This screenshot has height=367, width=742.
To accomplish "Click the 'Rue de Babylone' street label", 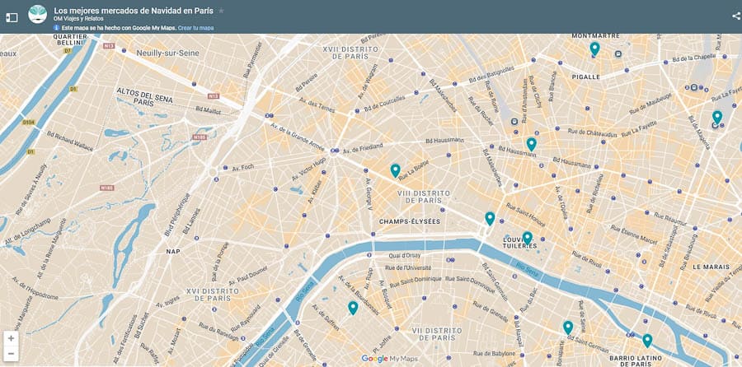I will 494,353.
